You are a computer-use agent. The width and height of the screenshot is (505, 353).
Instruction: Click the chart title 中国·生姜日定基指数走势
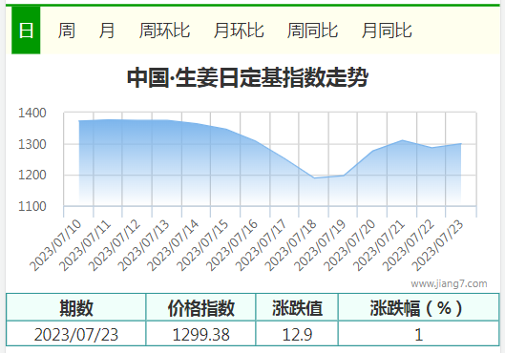coord(247,77)
